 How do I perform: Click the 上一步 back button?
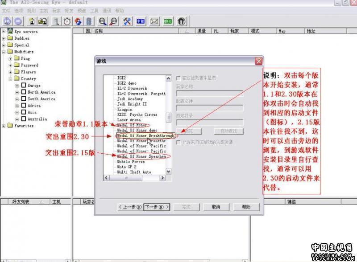(x=130, y=207)
